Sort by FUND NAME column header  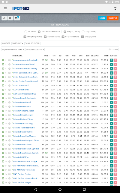point(18,56)
